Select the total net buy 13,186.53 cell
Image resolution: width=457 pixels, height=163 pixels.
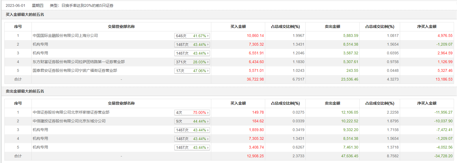click(x=444, y=79)
